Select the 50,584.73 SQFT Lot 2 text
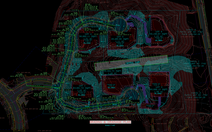This screenshot has width=212, height=132. (x=113, y=71)
